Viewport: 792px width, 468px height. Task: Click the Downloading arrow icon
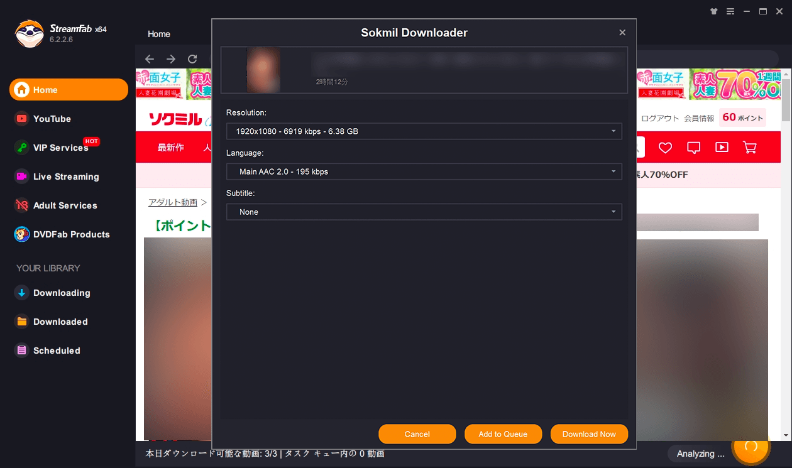tap(22, 293)
